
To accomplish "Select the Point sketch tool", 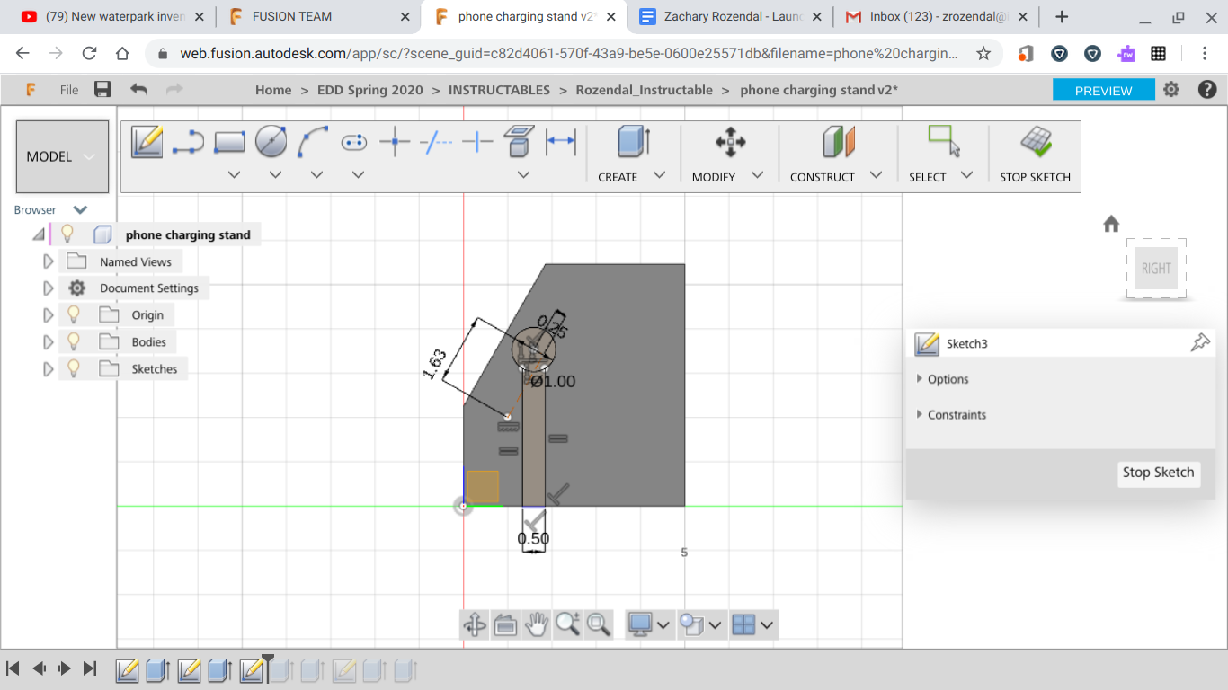I will 395,142.
